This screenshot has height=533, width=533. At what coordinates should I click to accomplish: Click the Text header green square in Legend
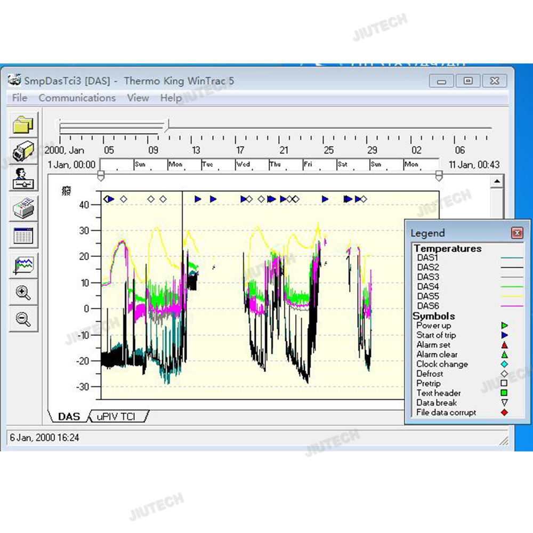pyautogui.click(x=504, y=393)
